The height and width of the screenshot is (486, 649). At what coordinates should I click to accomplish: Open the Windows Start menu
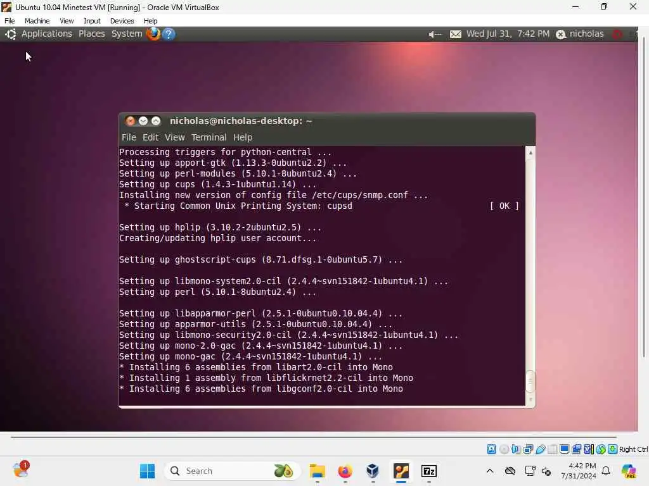click(147, 471)
